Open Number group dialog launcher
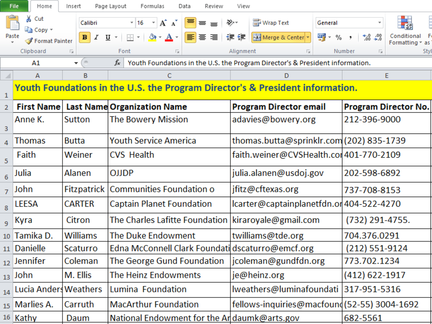Viewport: 432px width, 324px height. click(x=381, y=51)
